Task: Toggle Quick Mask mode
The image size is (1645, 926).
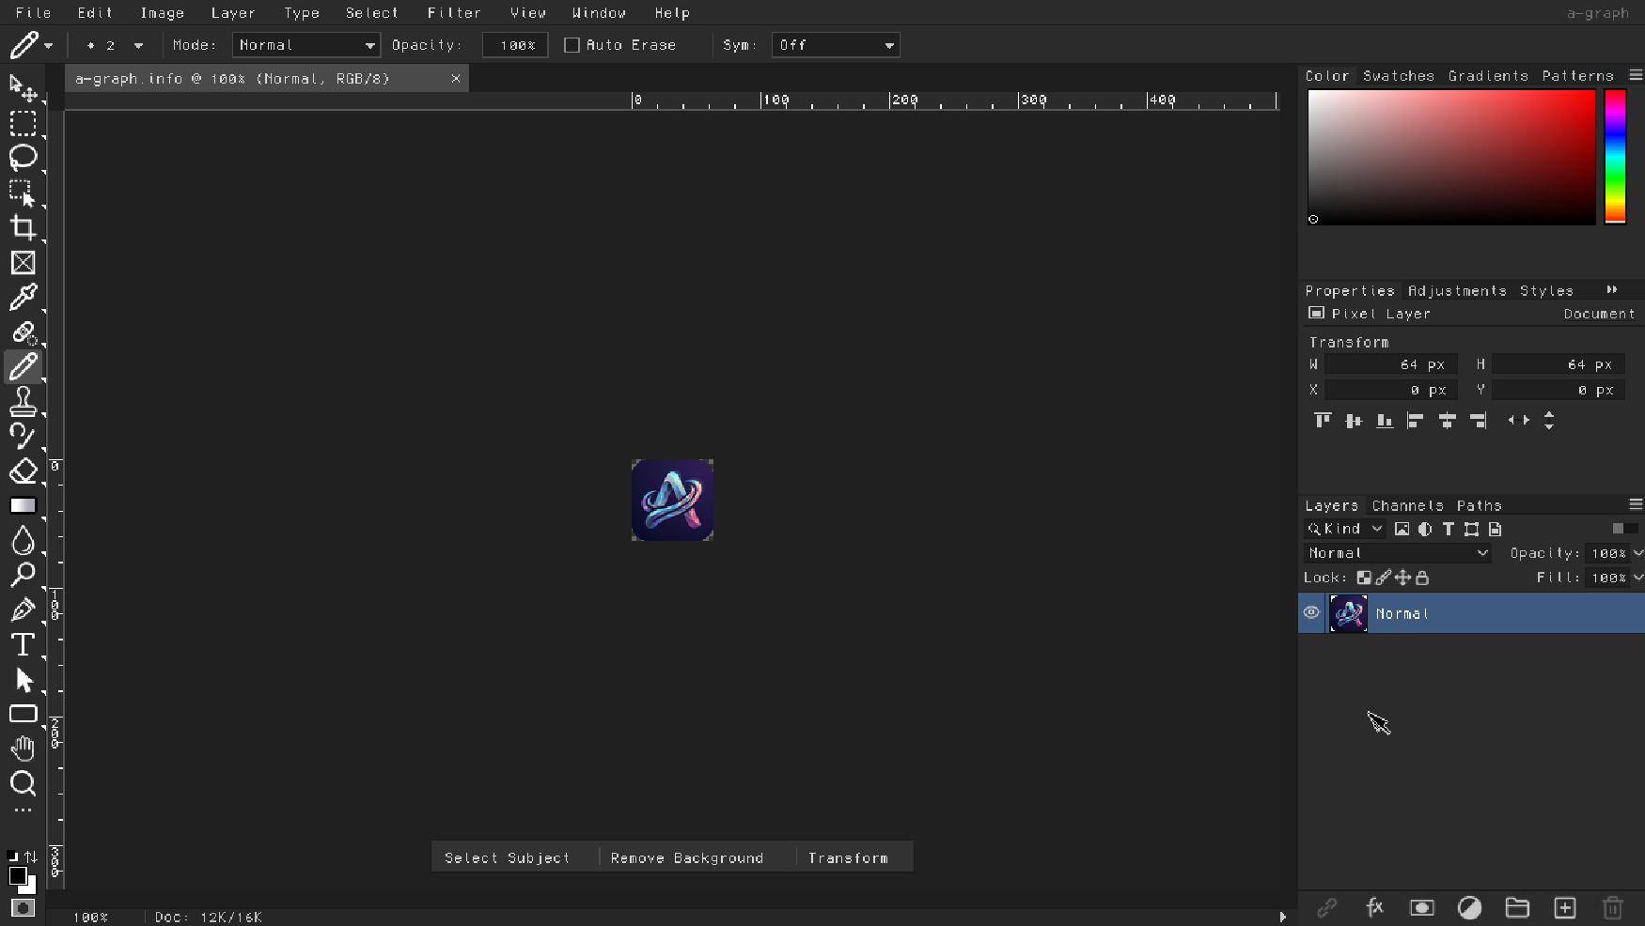Action: [x=23, y=908]
